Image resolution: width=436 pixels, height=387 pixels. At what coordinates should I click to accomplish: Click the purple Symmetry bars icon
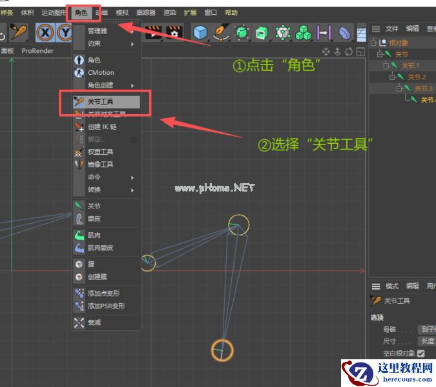[x=324, y=33]
